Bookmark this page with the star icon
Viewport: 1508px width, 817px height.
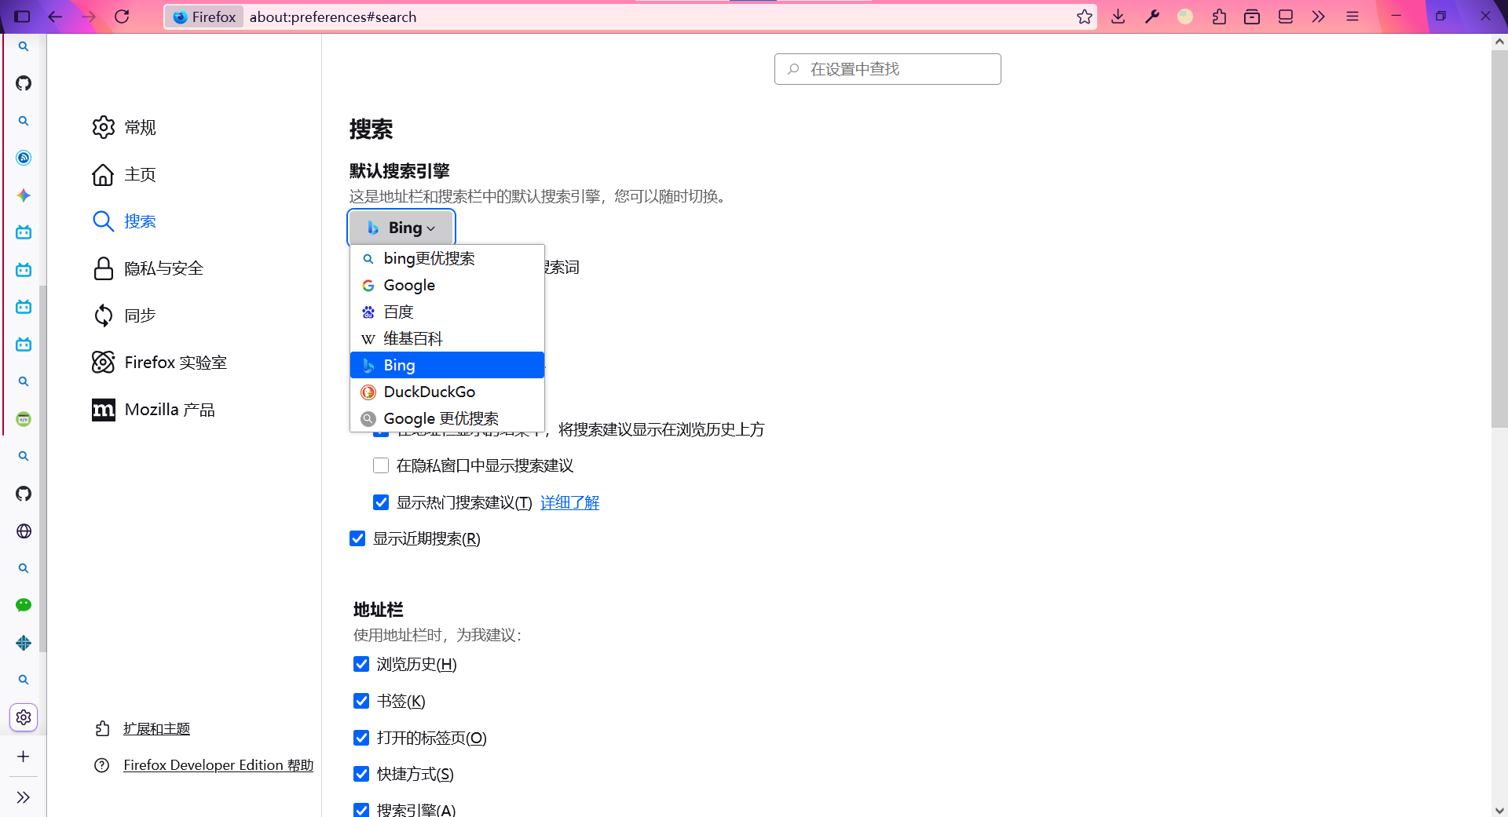click(1084, 16)
